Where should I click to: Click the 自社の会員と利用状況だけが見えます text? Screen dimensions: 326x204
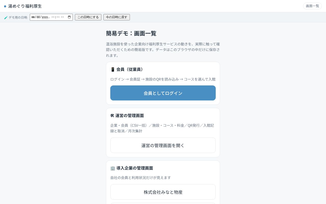coord(141,177)
